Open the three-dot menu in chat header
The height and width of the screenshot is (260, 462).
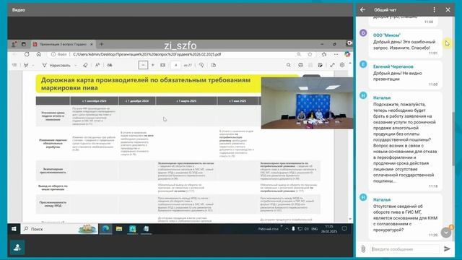(x=435, y=9)
